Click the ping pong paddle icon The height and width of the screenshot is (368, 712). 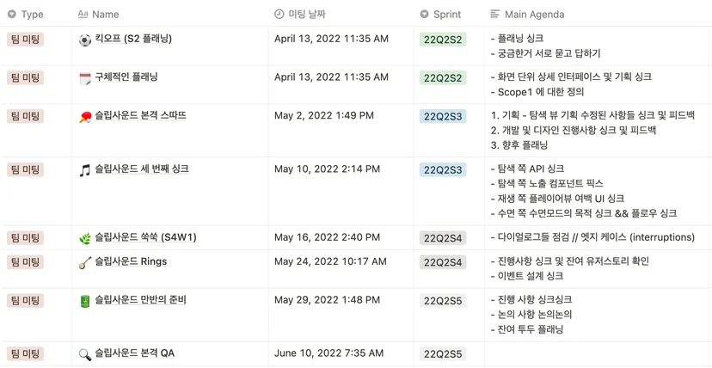[x=85, y=117]
